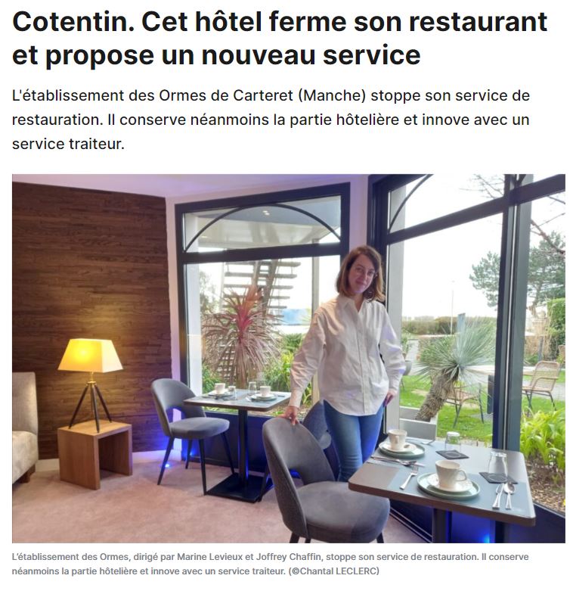Click "(Manche)" in the intro paragraph
This screenshot has width=573, height=594.
[x=332, y=95]
